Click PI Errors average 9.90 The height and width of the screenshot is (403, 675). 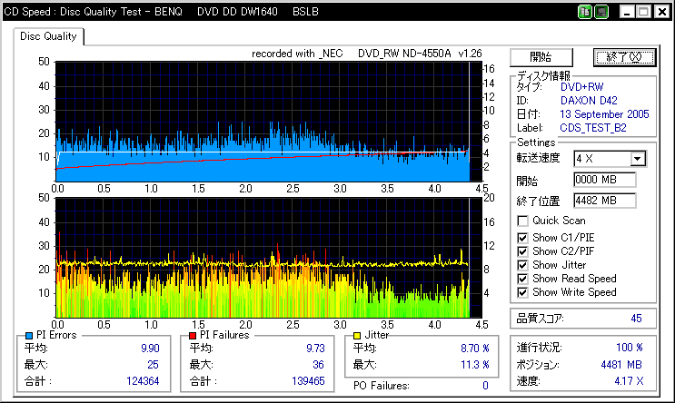[150, 349]
